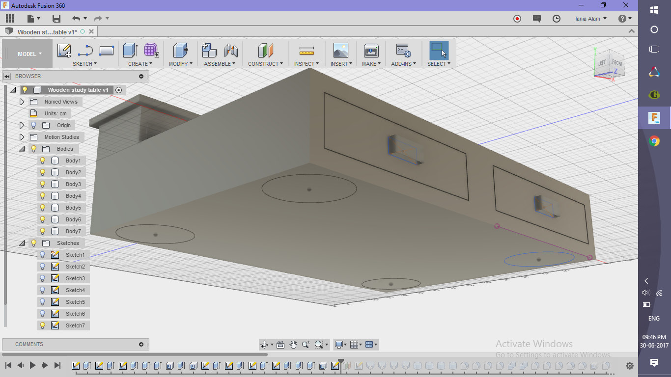Click the Orbit navigation icon
Image resolution: width=671 pixels, height=377 pixels.
tap(264, 345)
